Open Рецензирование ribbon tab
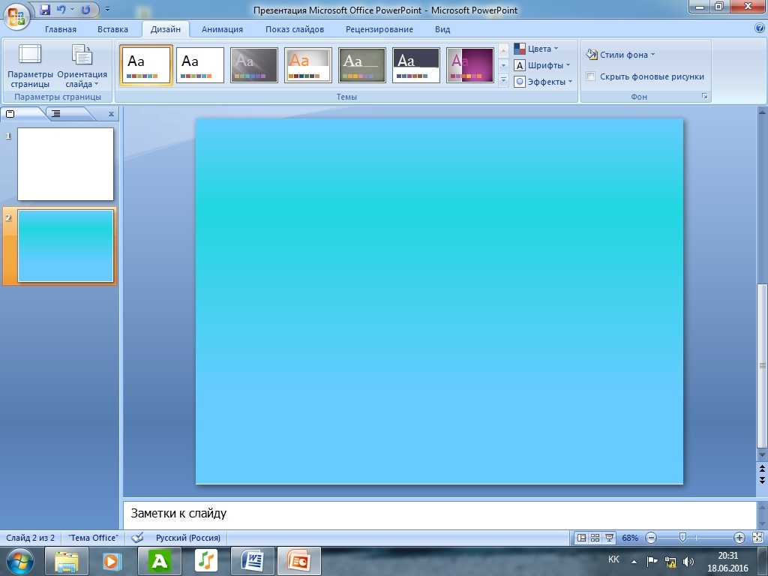Viewport: 768px width, 576px height. (379, 29)
